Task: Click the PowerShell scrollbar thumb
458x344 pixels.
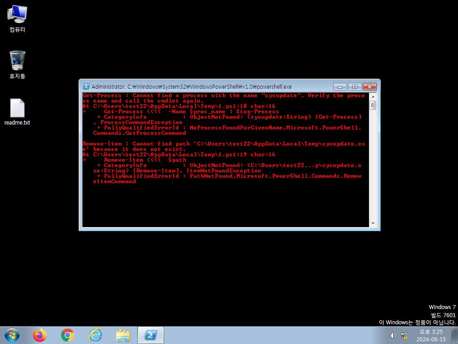Action: tap(373, 105)
